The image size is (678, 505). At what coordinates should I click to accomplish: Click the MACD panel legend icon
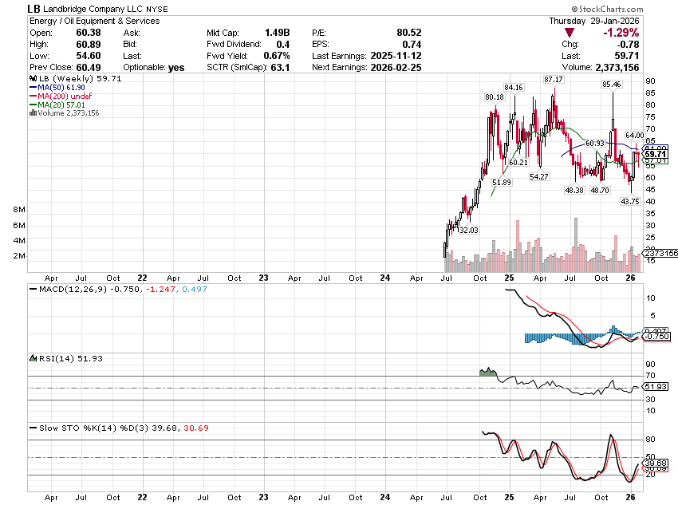(x=33, y=288)
